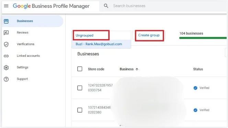Click the Businesses table heading
This screenshot has height=128, width=228.
(88, 54)
